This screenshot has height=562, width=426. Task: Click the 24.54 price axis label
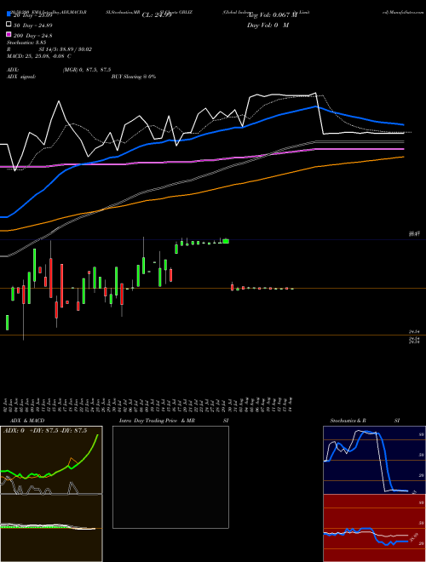click(x=414, y=332)
